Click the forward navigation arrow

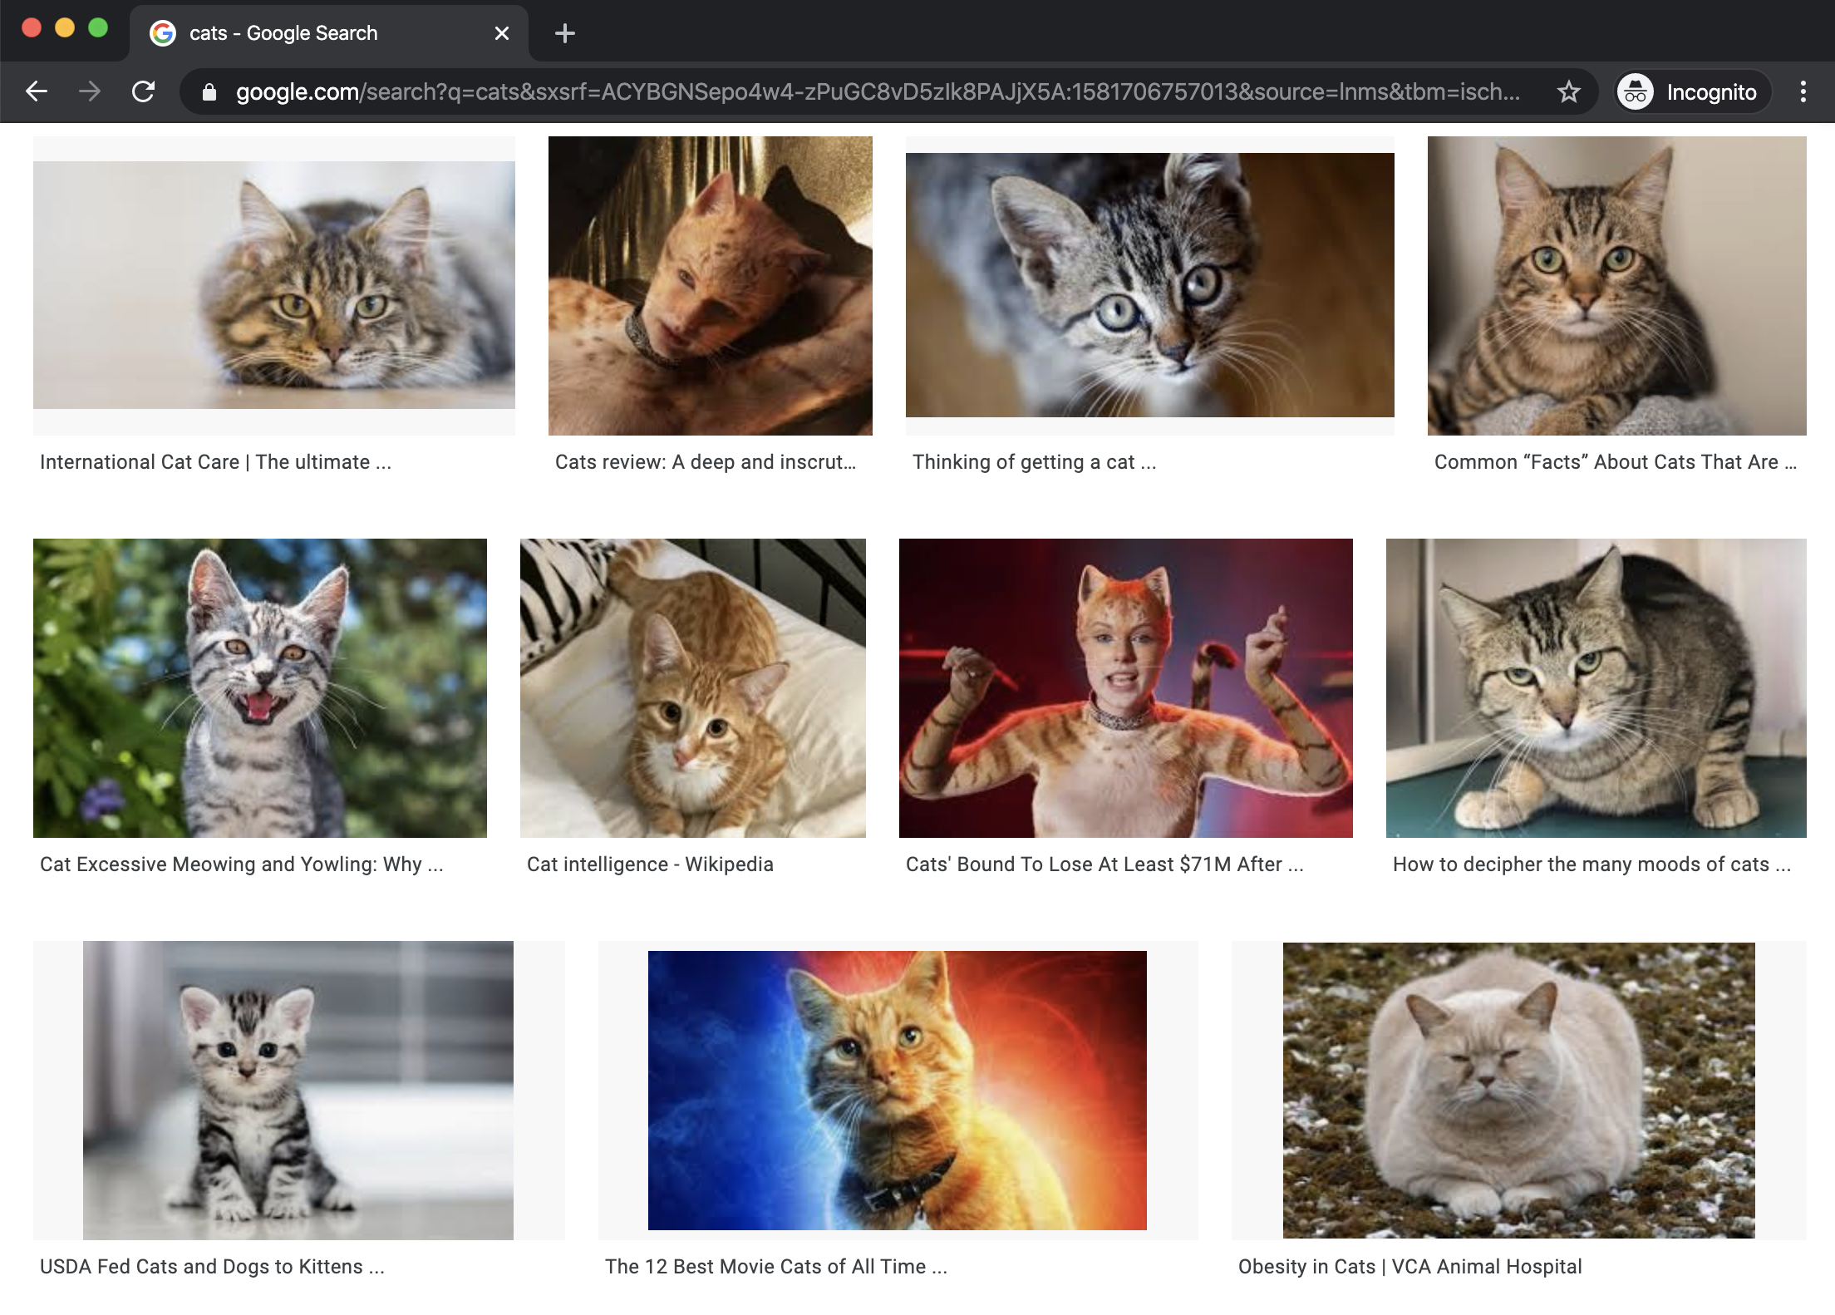click(90, 91)
